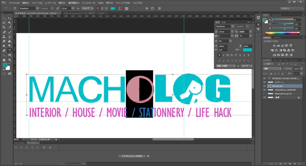This screenshot has width=306, height=166.
Task: Select the Dodge tool
Action: point(10,46)
